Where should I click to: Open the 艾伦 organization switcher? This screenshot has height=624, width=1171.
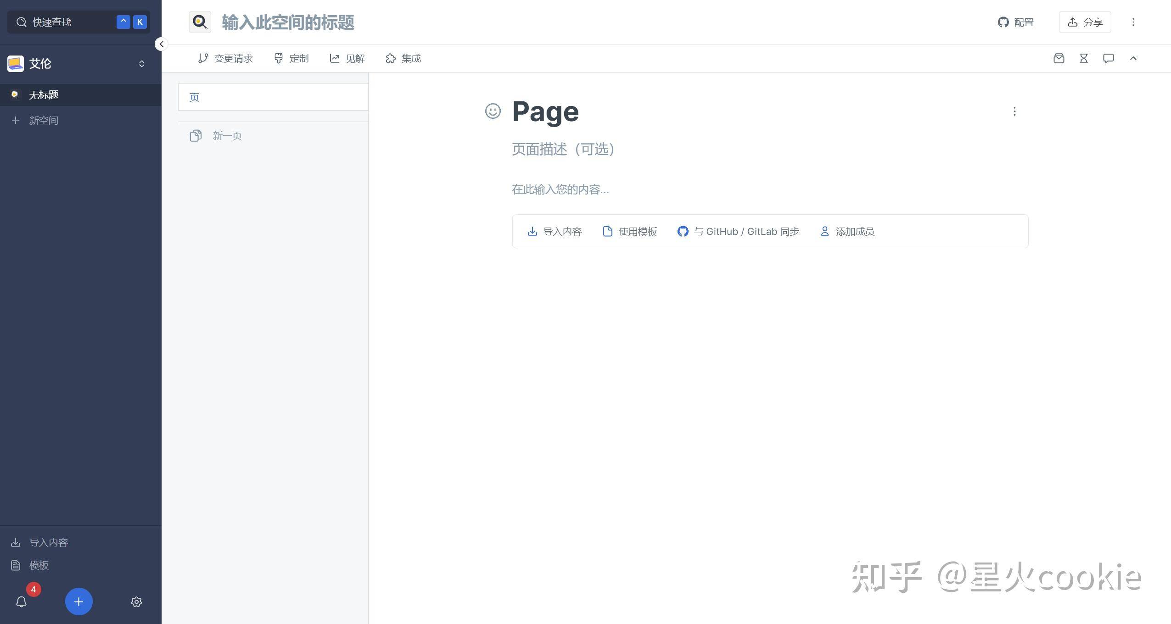(142, 64)
